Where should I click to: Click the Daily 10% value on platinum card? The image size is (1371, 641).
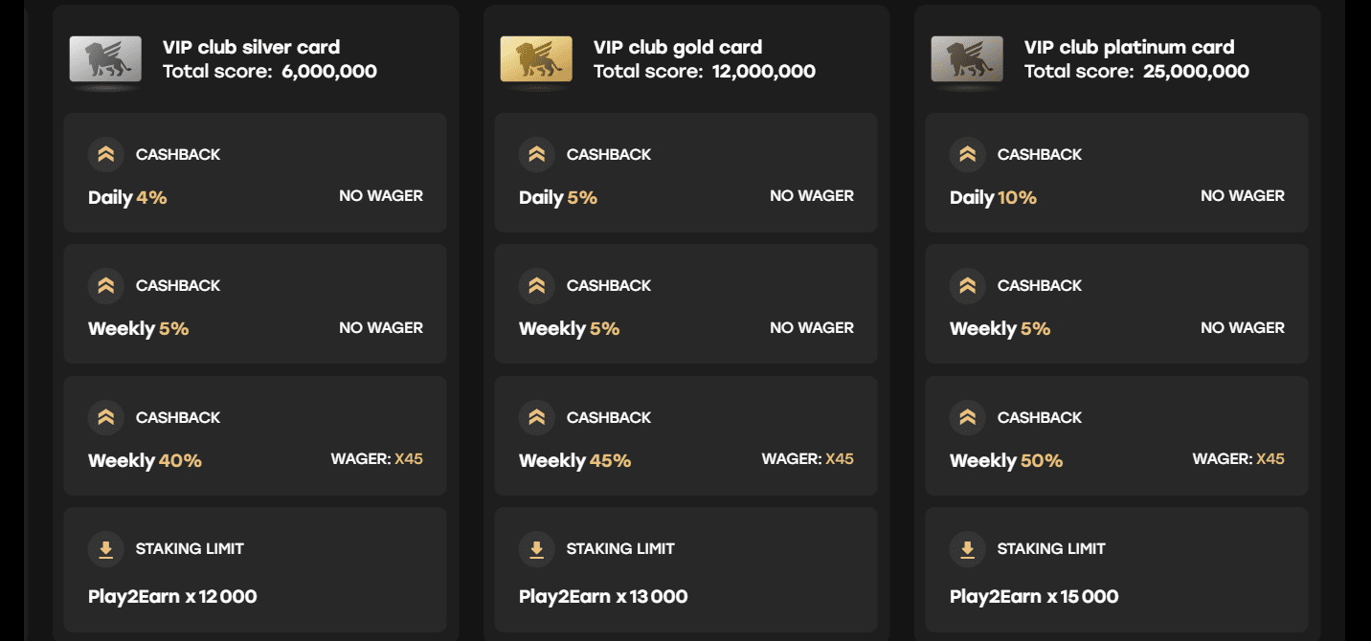(x=994, y=198)
